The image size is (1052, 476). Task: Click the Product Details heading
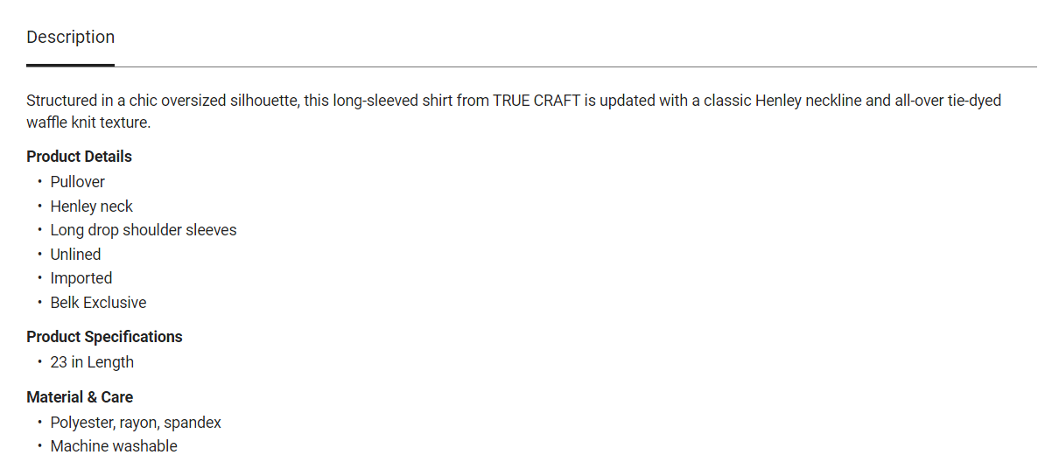click(80, 157)
